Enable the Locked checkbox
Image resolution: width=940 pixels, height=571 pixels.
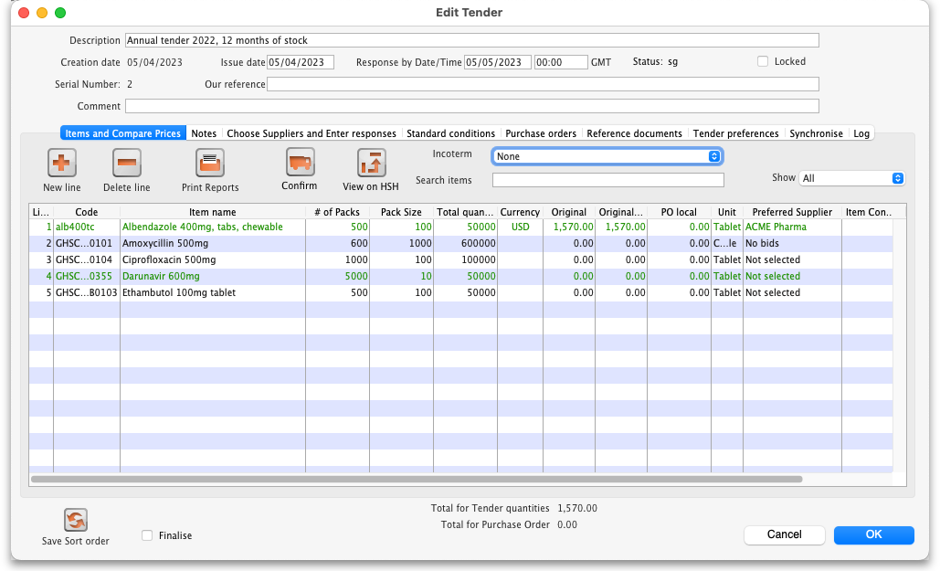(763, 62)
